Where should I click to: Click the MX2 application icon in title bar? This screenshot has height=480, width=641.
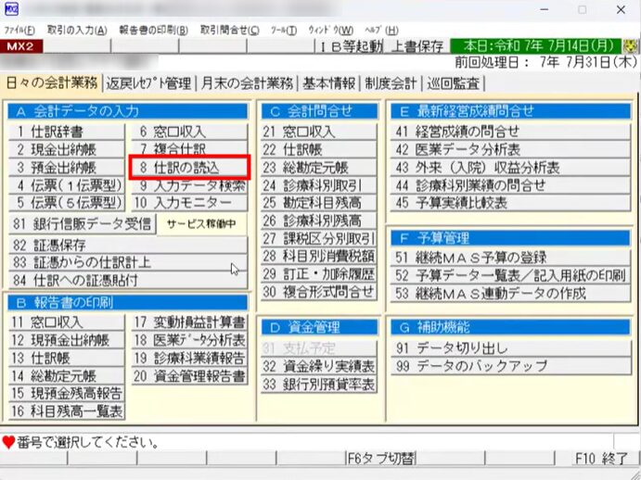(x=15, y=9)
